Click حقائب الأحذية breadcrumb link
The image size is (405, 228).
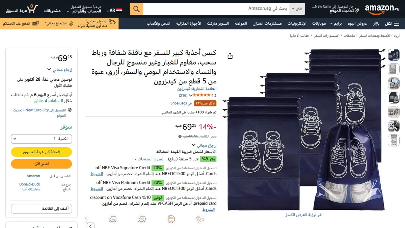(299, 35)
